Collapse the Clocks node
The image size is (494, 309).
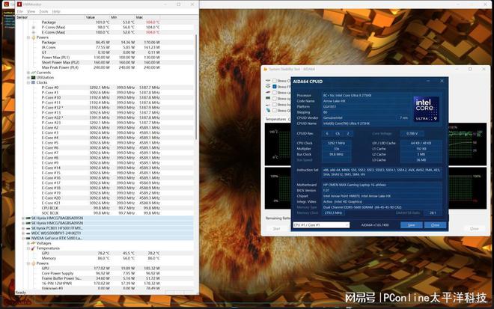[28, 82]
